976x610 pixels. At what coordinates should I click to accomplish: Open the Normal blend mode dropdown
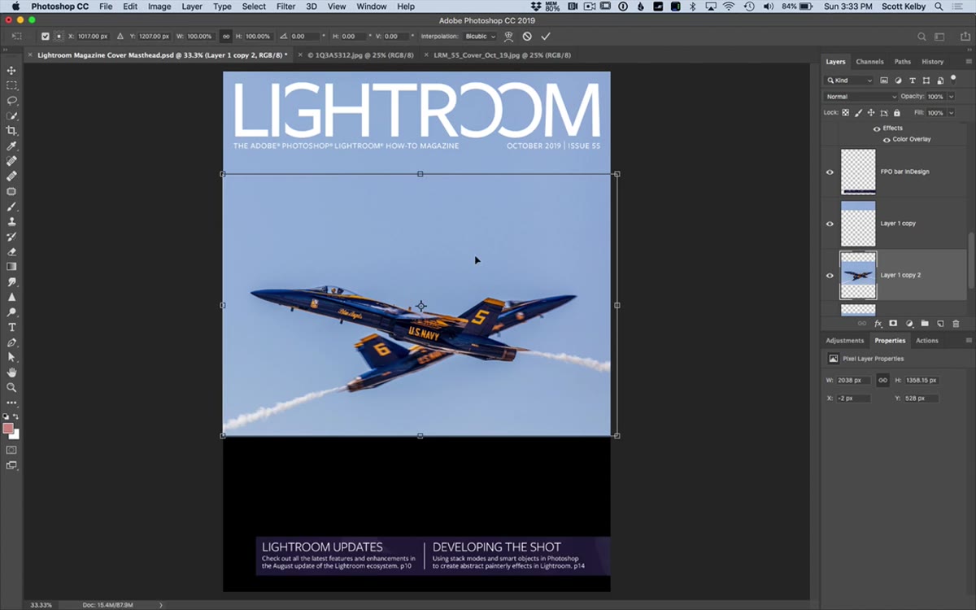point(861,97)
